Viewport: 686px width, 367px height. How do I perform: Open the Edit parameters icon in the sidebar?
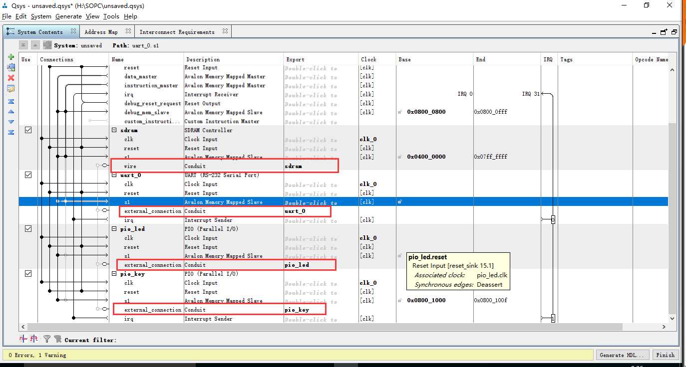[11, 89]
